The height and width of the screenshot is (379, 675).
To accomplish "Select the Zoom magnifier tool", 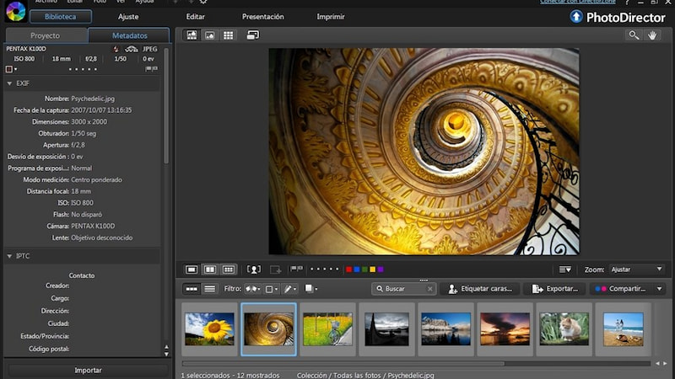I will pos(634,35).
